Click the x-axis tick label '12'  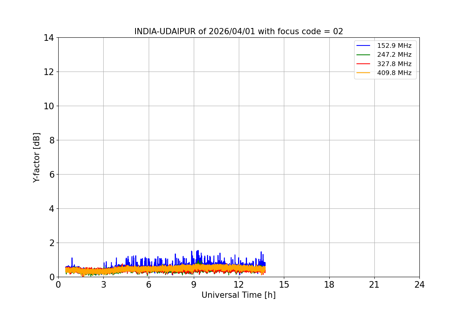239,285
